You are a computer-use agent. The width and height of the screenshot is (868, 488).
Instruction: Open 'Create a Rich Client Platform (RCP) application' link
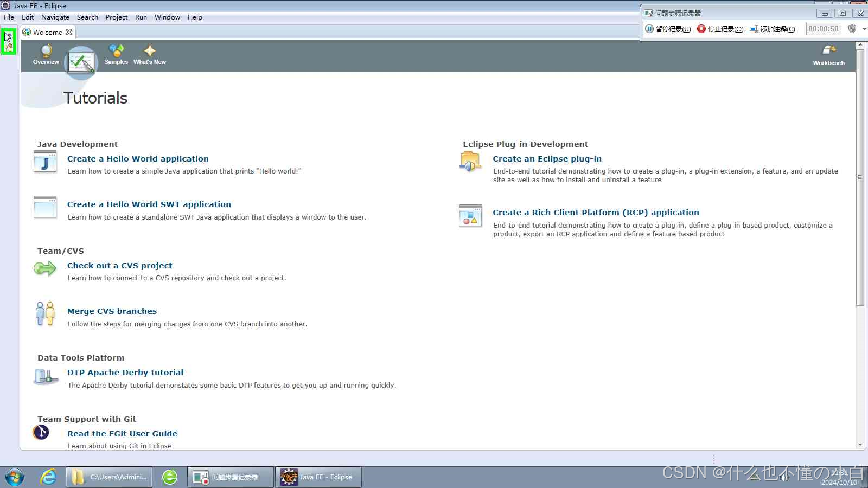click(x=596, y=213)
